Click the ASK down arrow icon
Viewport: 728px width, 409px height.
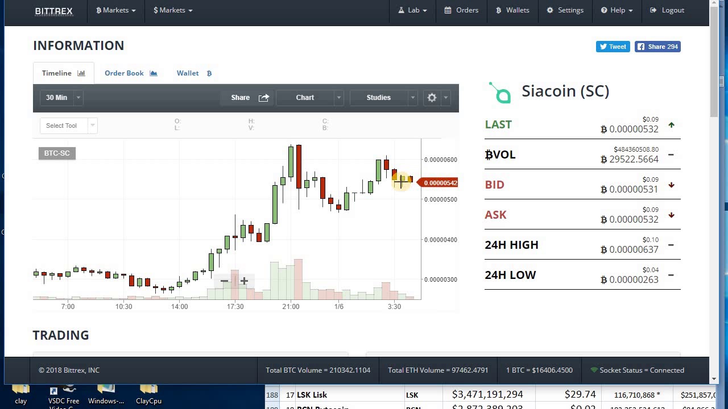(671, 215)
